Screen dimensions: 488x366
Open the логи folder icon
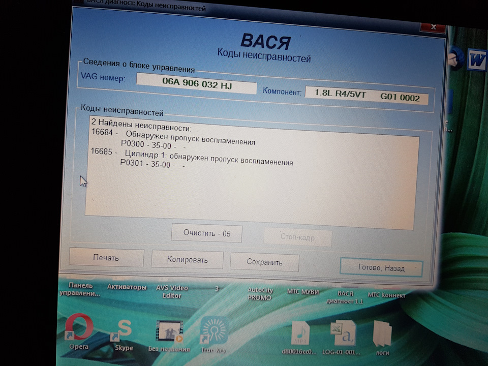[382, 339]
